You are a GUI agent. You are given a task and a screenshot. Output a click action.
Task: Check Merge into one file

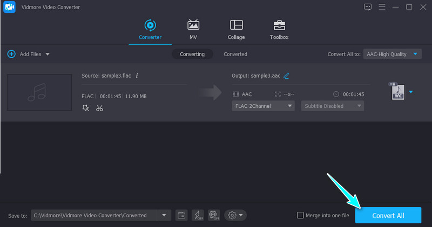click(x=301, y=215)
